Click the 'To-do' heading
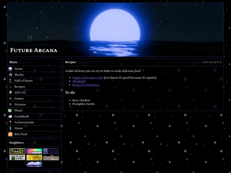This screenshot has width=231, height=173. point(70,93)
